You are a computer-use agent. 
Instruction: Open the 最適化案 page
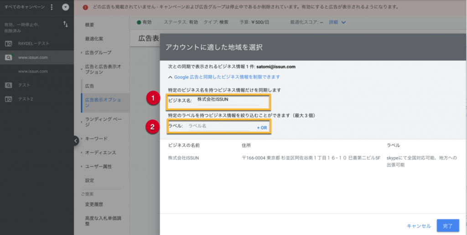pyautogui.click(x=94, y=39)
